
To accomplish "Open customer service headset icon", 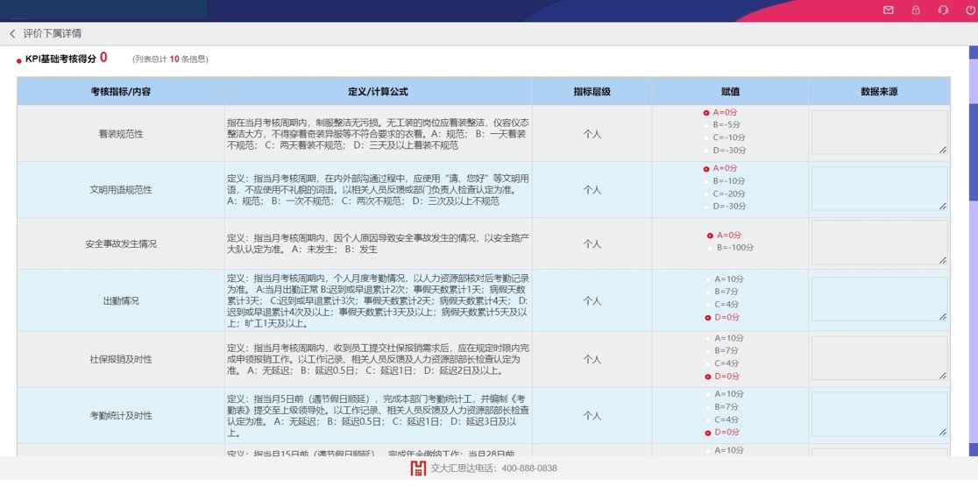I will [x=943, y=11].
